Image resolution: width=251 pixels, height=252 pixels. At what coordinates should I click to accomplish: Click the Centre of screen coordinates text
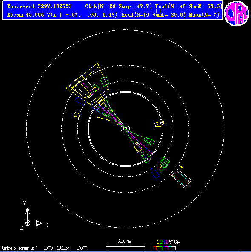coord(45,248)
